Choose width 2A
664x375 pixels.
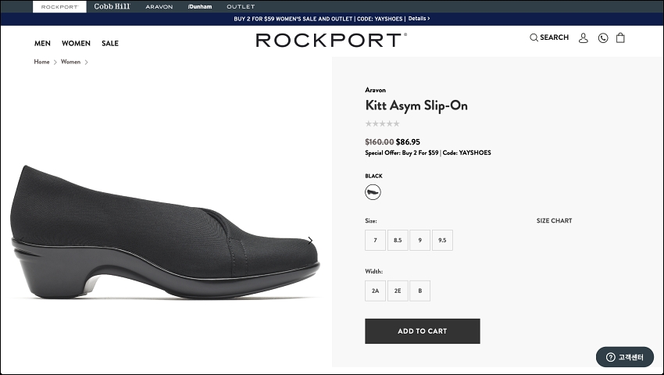375,291
